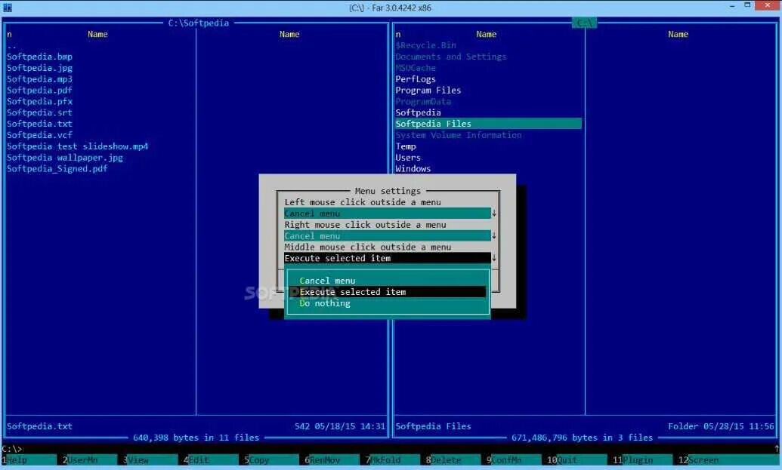Select Softpedia_Signed.pdf file
This screenshot has height=470, width=782.
[57, 169]
